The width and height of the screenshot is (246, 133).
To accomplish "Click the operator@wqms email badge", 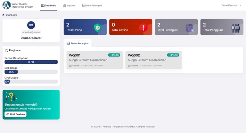I will pyautogui.click(x=31, y=32).
